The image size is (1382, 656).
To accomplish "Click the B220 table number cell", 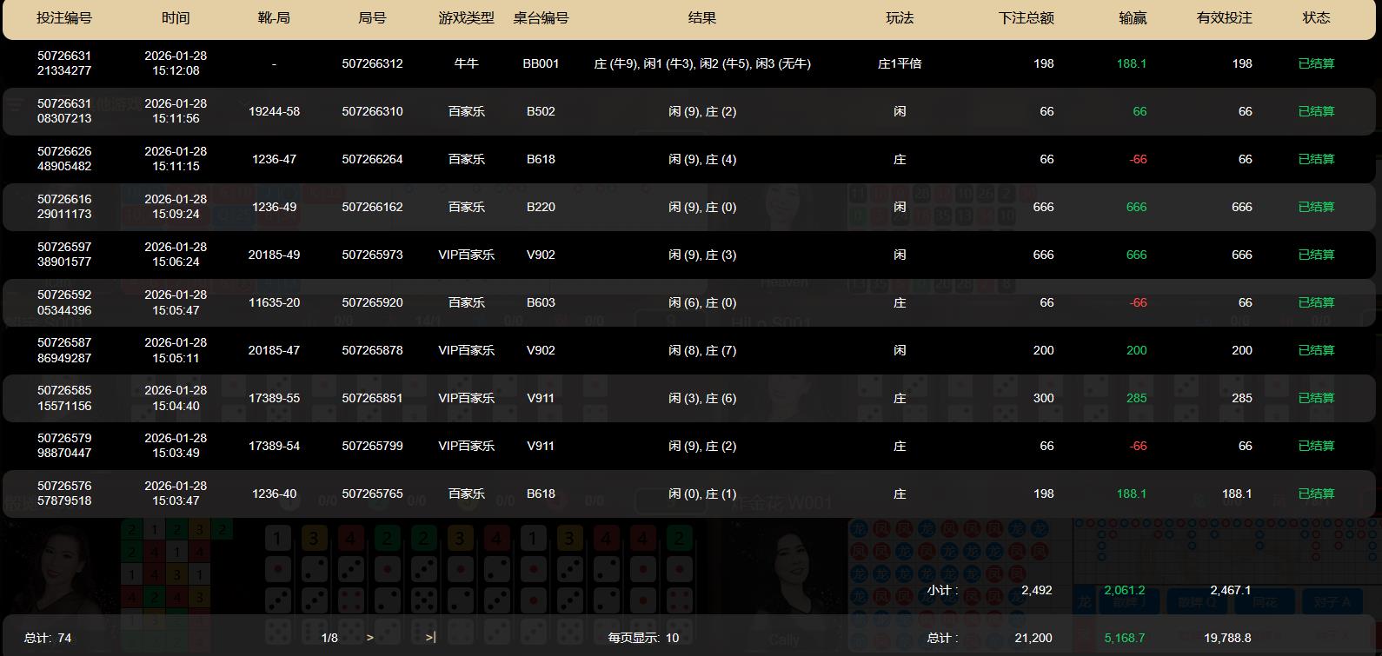I will (x=541, y=207).
